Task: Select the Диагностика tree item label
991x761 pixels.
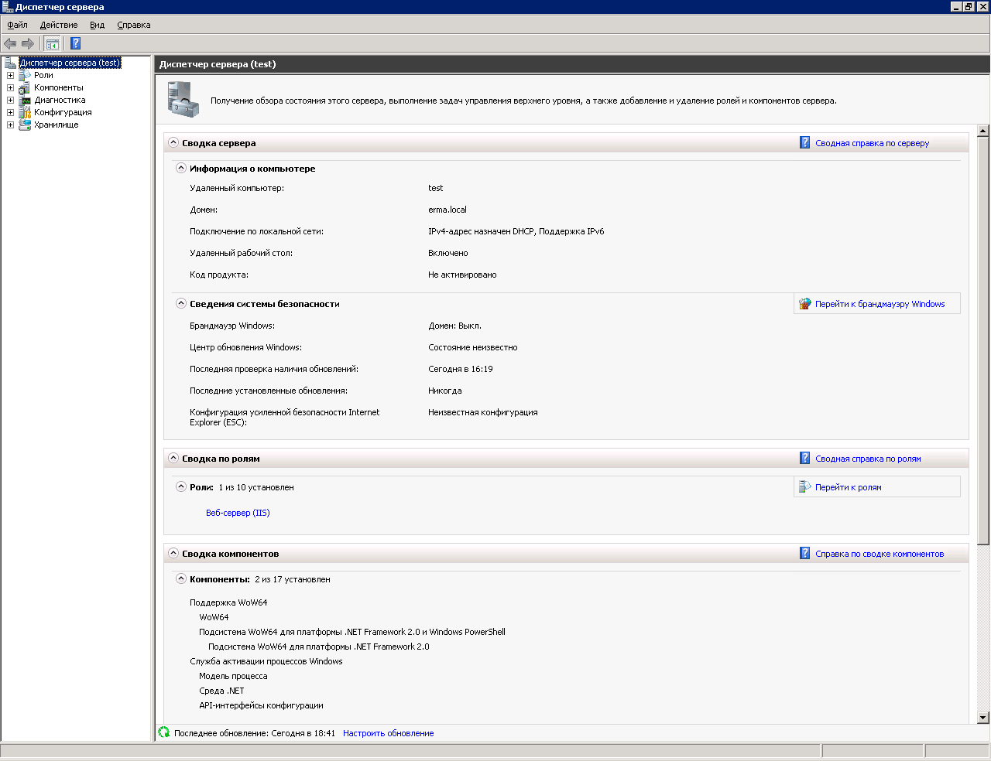Action: [x=60, y=100]
